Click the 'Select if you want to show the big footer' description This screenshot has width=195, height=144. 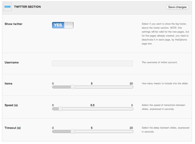pos(165,34)
